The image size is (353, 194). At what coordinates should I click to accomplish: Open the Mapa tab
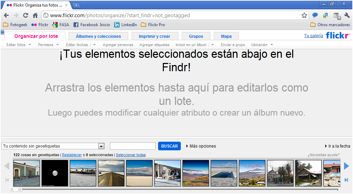(x=226, y=36)
